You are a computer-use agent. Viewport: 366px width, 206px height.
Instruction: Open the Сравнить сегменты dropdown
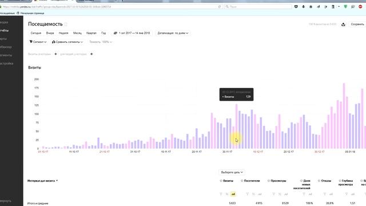pyautogui.click(x=67, y=42)
